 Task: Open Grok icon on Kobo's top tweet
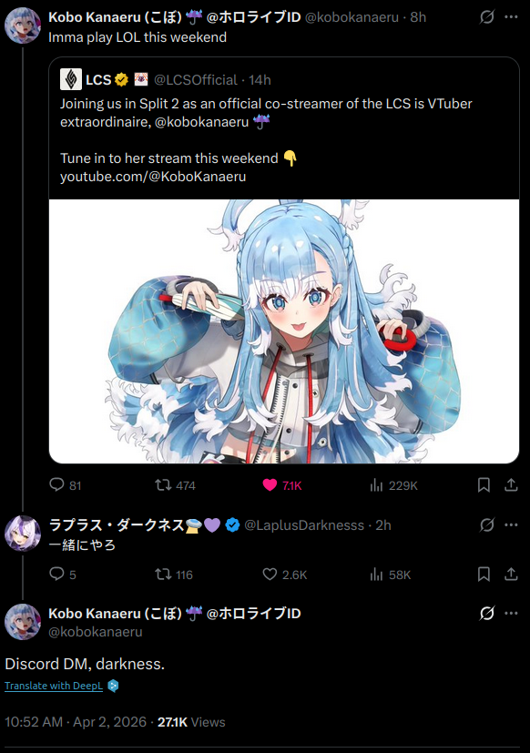487,17
